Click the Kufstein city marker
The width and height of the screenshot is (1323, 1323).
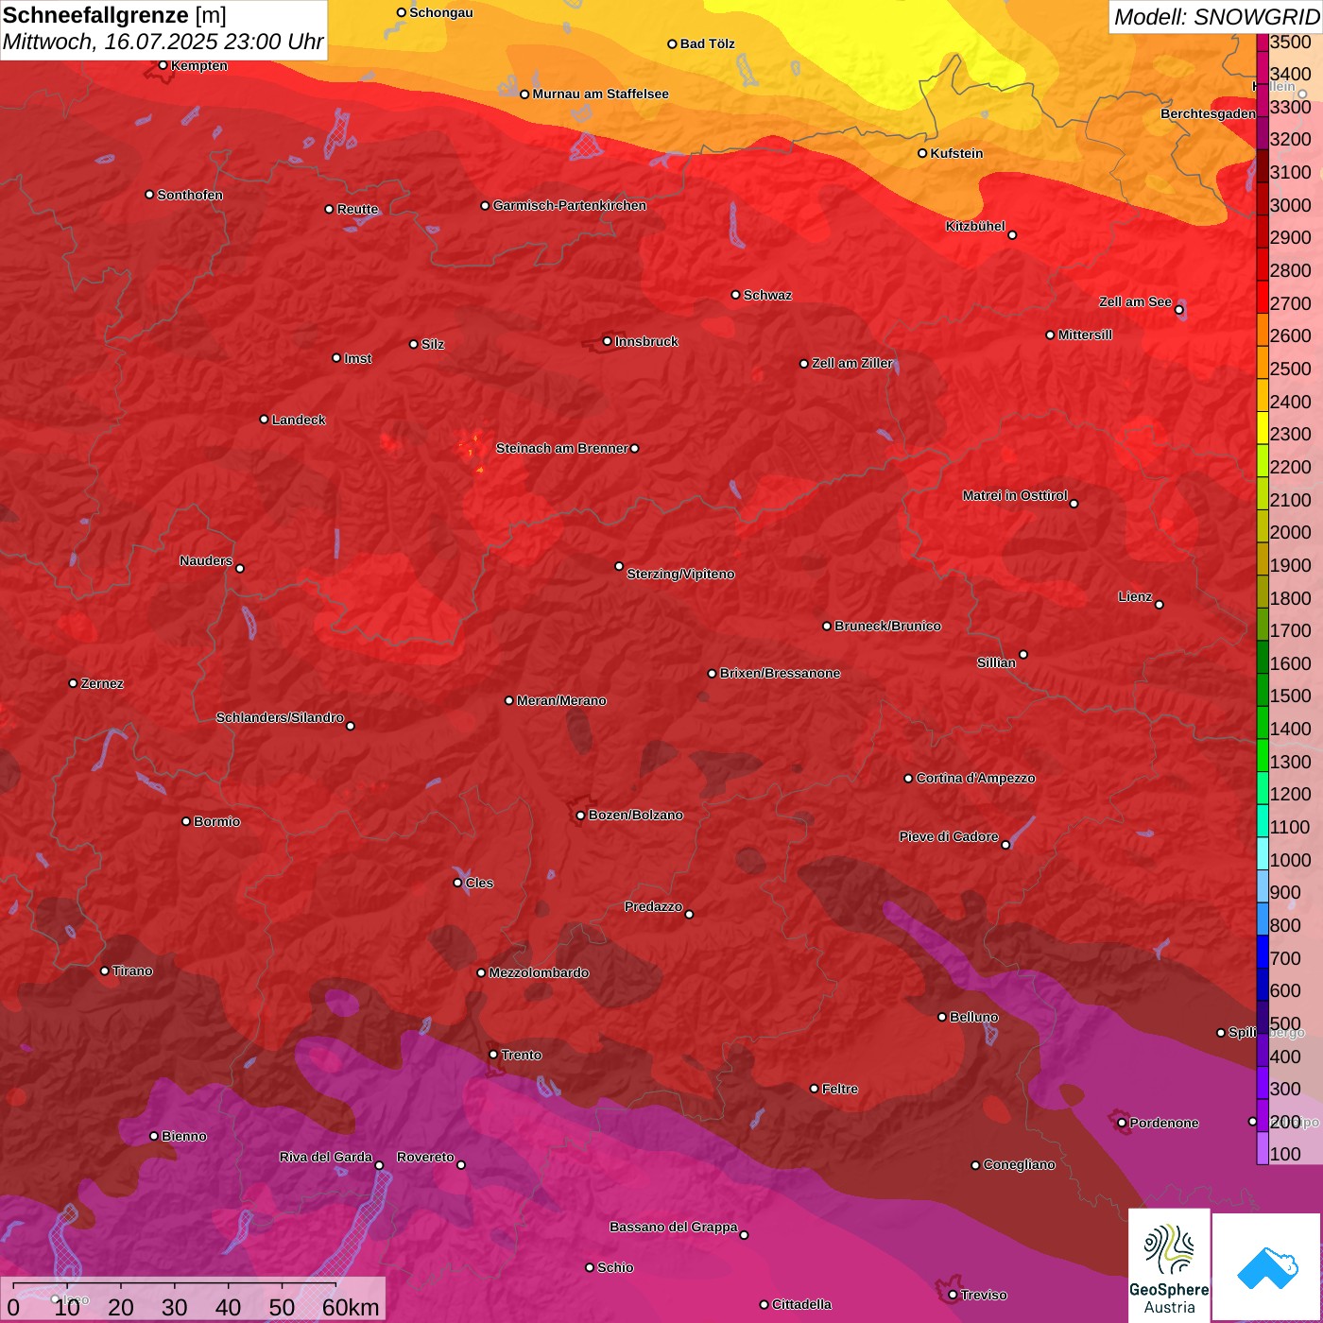(922, 153)
